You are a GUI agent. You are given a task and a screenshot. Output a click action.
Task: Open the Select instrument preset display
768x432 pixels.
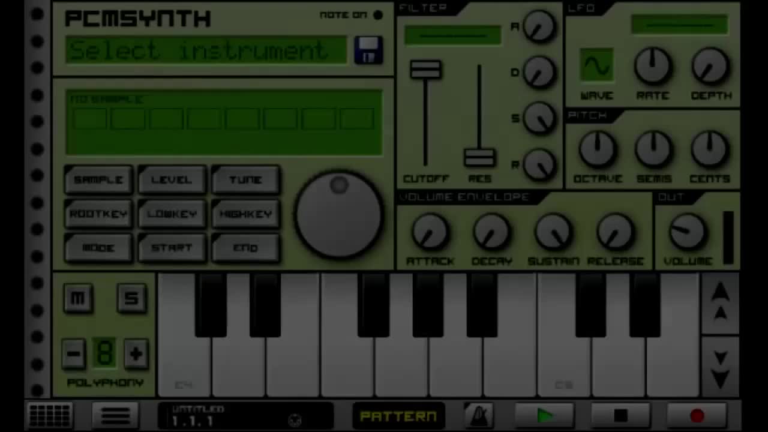(x=206, y=50)
